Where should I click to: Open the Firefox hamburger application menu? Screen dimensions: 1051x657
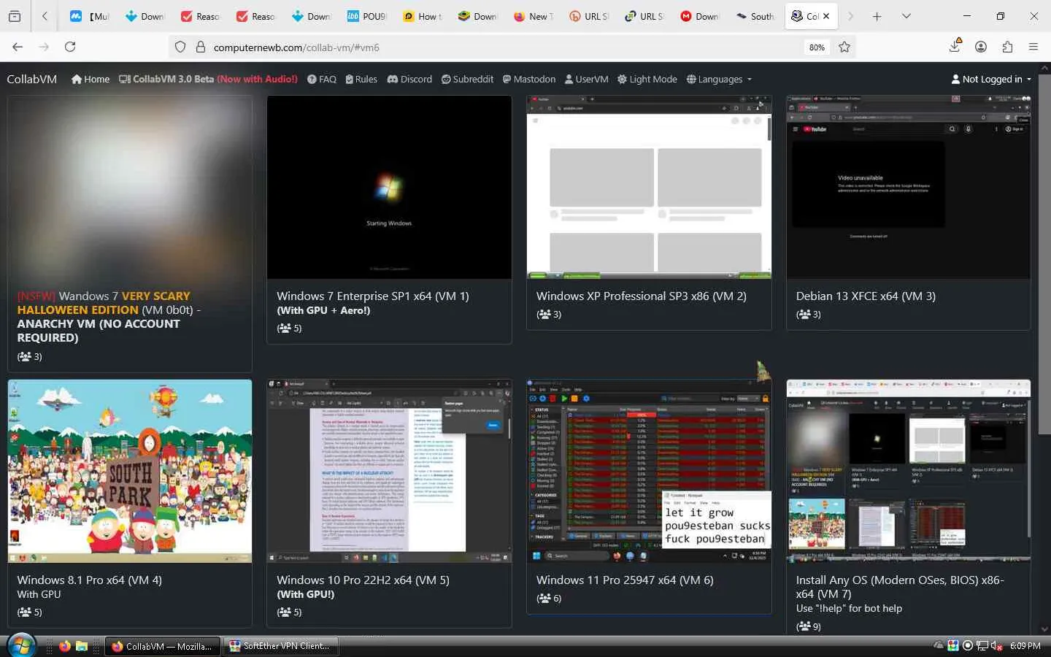click(x=1033, y=47)
